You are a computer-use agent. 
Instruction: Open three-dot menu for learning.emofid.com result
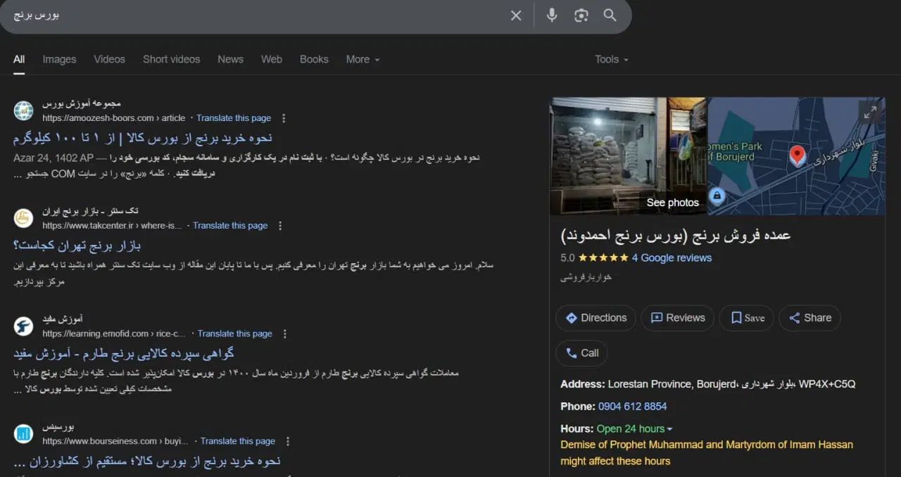point(284,333)
